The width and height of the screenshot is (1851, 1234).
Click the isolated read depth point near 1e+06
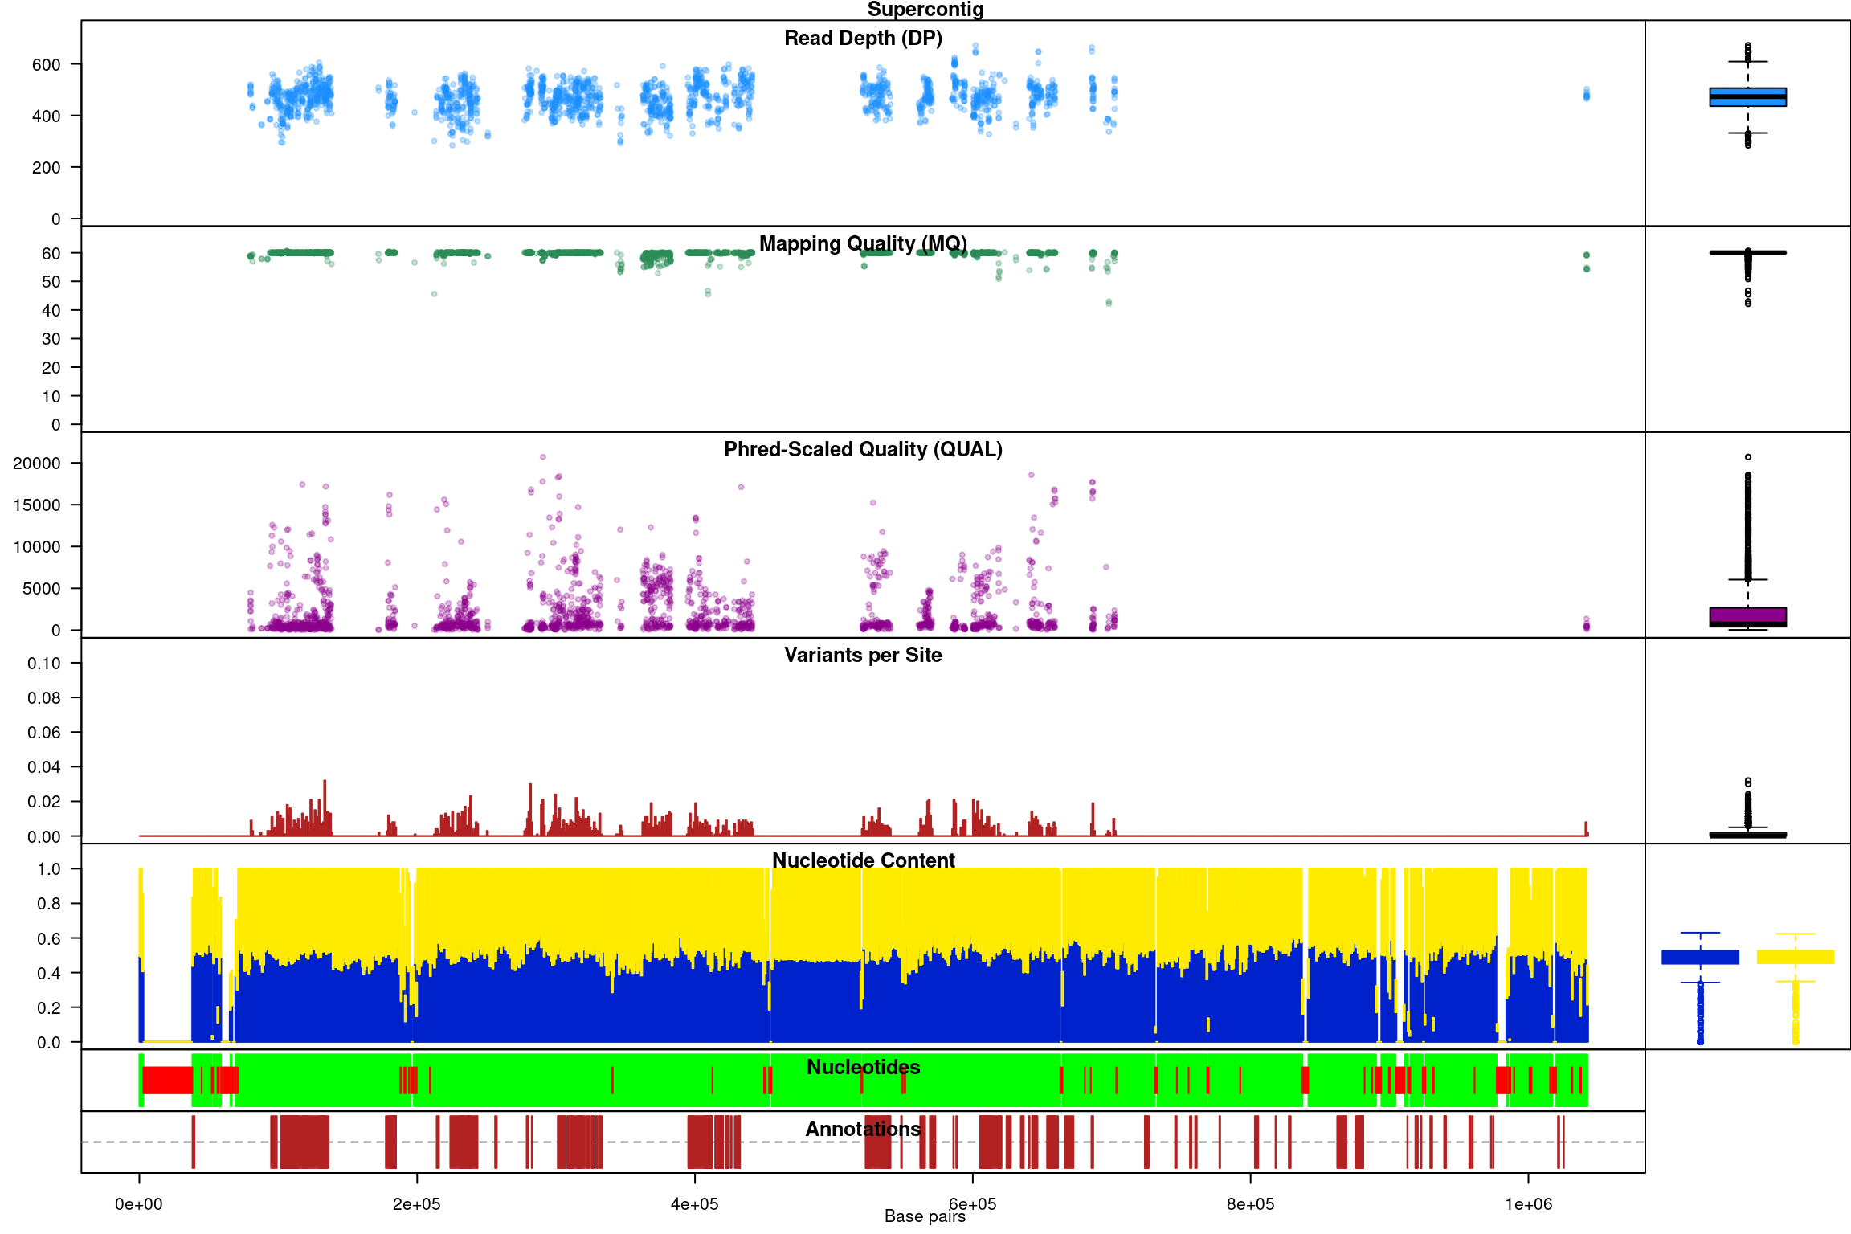[x=1586, y=94]
